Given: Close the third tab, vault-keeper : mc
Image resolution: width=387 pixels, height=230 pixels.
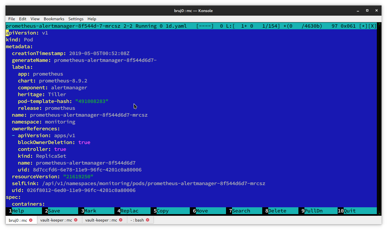Looking at the screenshot, I should click(121, 220).
